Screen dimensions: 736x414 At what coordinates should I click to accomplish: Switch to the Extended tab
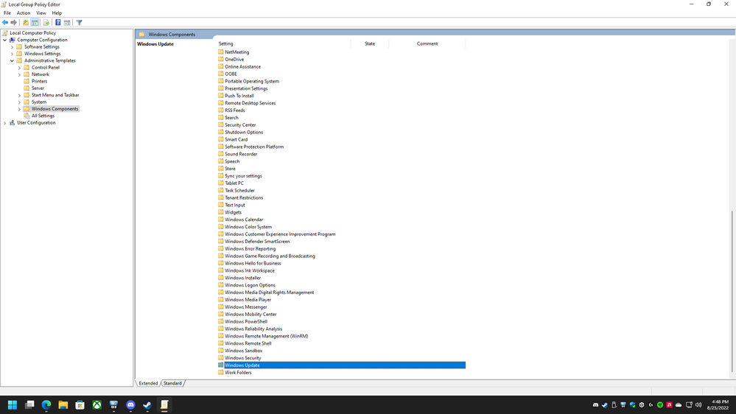148,383
